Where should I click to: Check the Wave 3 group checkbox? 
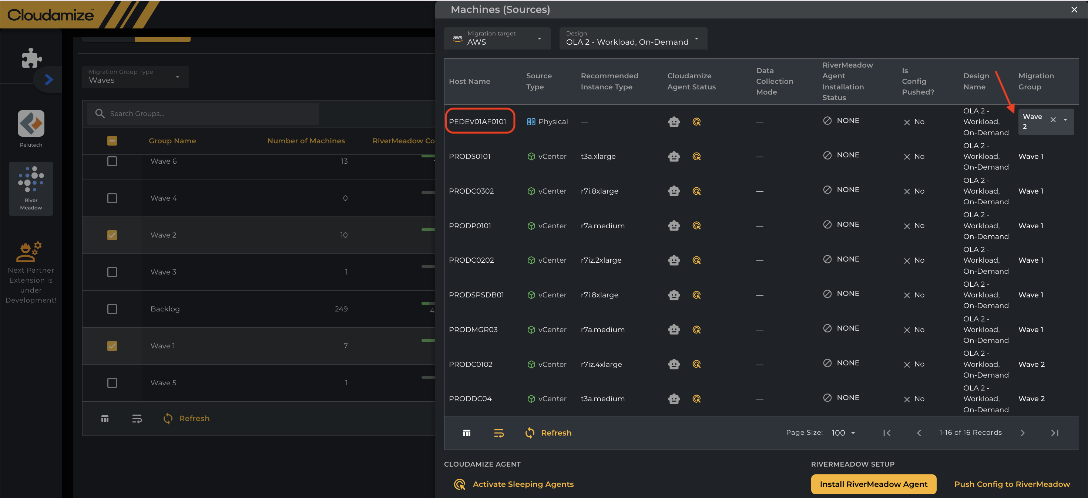(x=112, y=272)
